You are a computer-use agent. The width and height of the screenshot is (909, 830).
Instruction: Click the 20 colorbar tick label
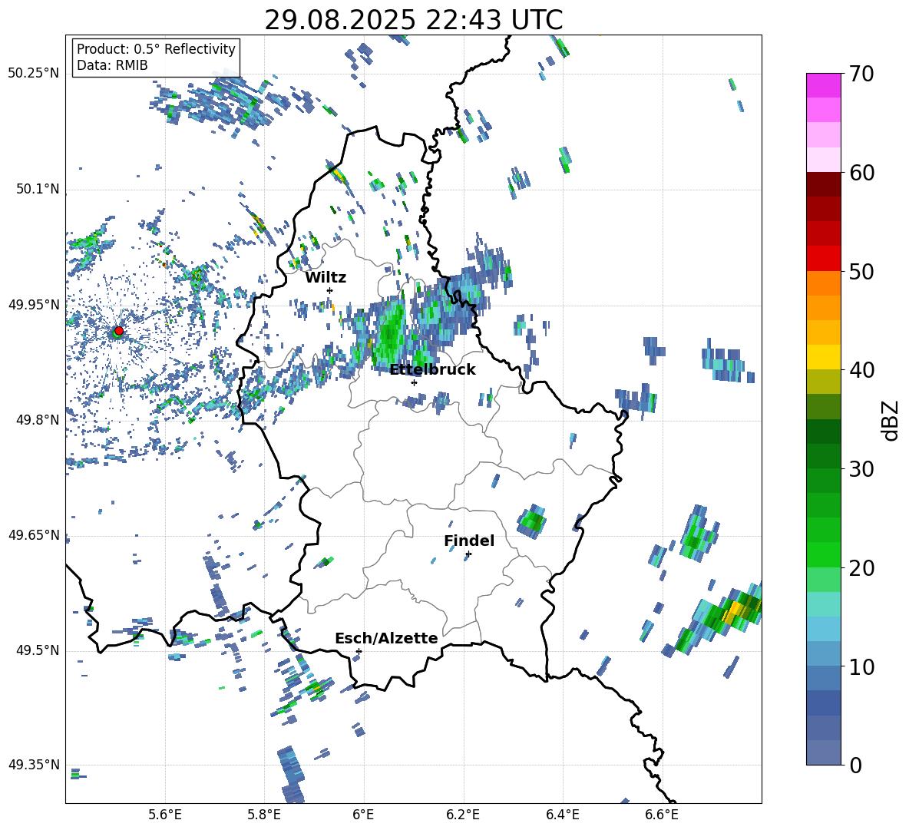coord(861,568)
